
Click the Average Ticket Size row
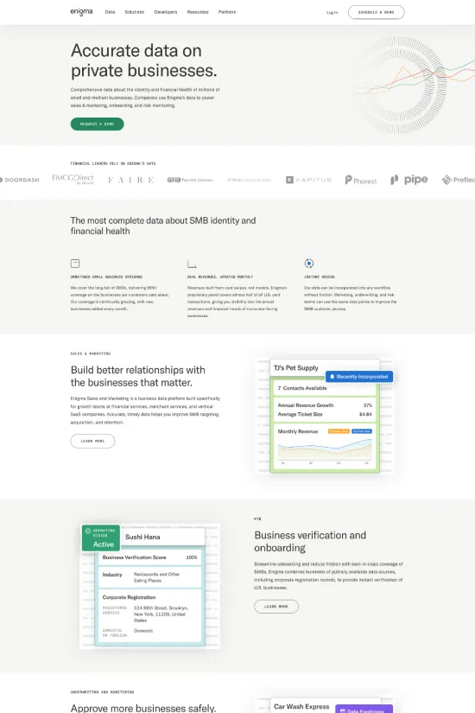click(325, 414)
